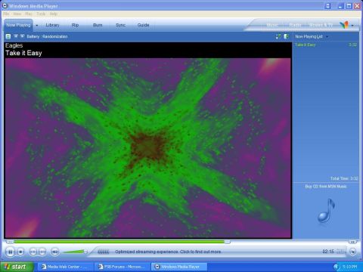
Task: Click the visualization video area
Action: (x=148, y=148)
